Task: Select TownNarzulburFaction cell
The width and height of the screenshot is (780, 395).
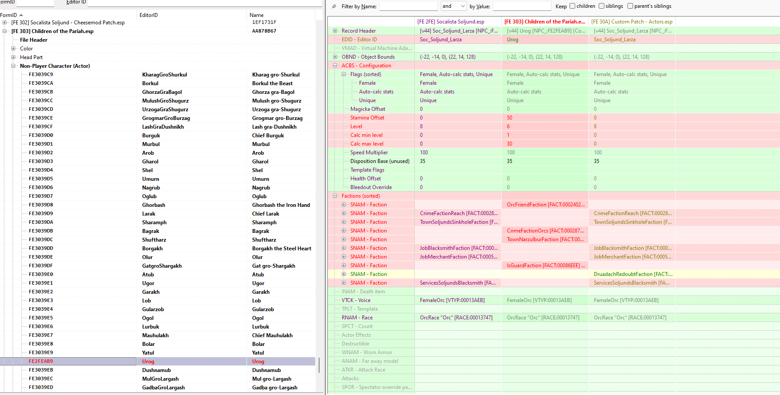Action: point(545,239)
